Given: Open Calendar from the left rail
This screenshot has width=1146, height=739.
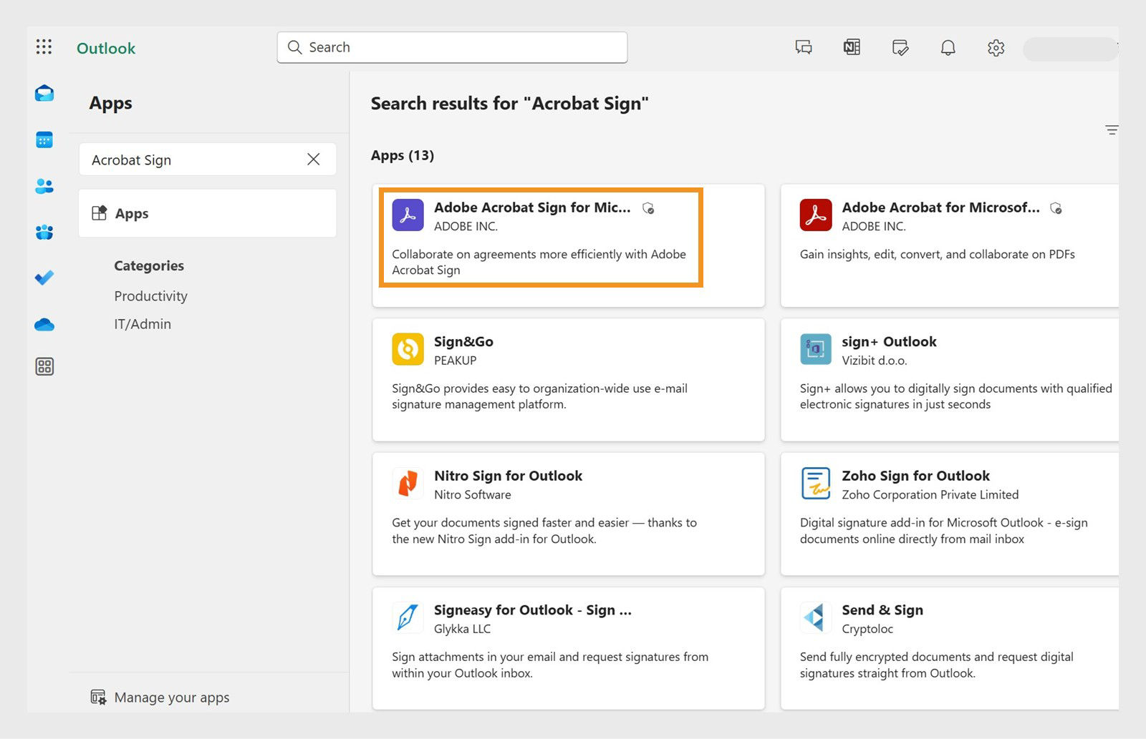Looking at the screenshot, I should [44, 140].
